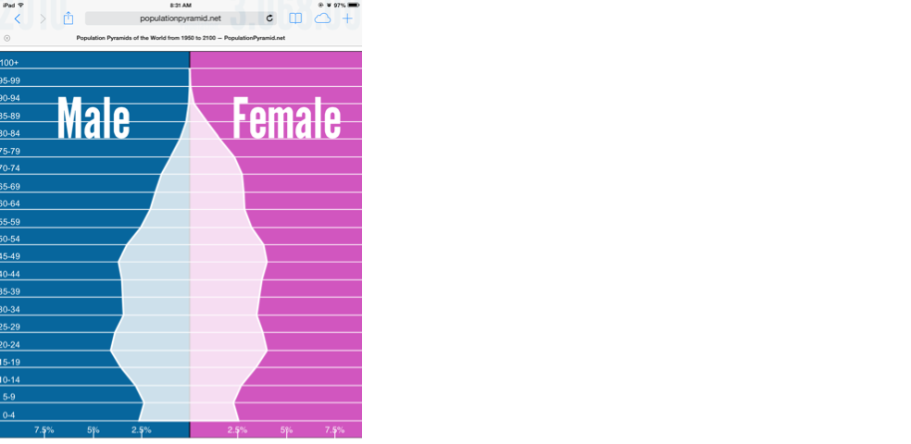
Task: Click the 70-74 age group label
Action: (10, 168)
